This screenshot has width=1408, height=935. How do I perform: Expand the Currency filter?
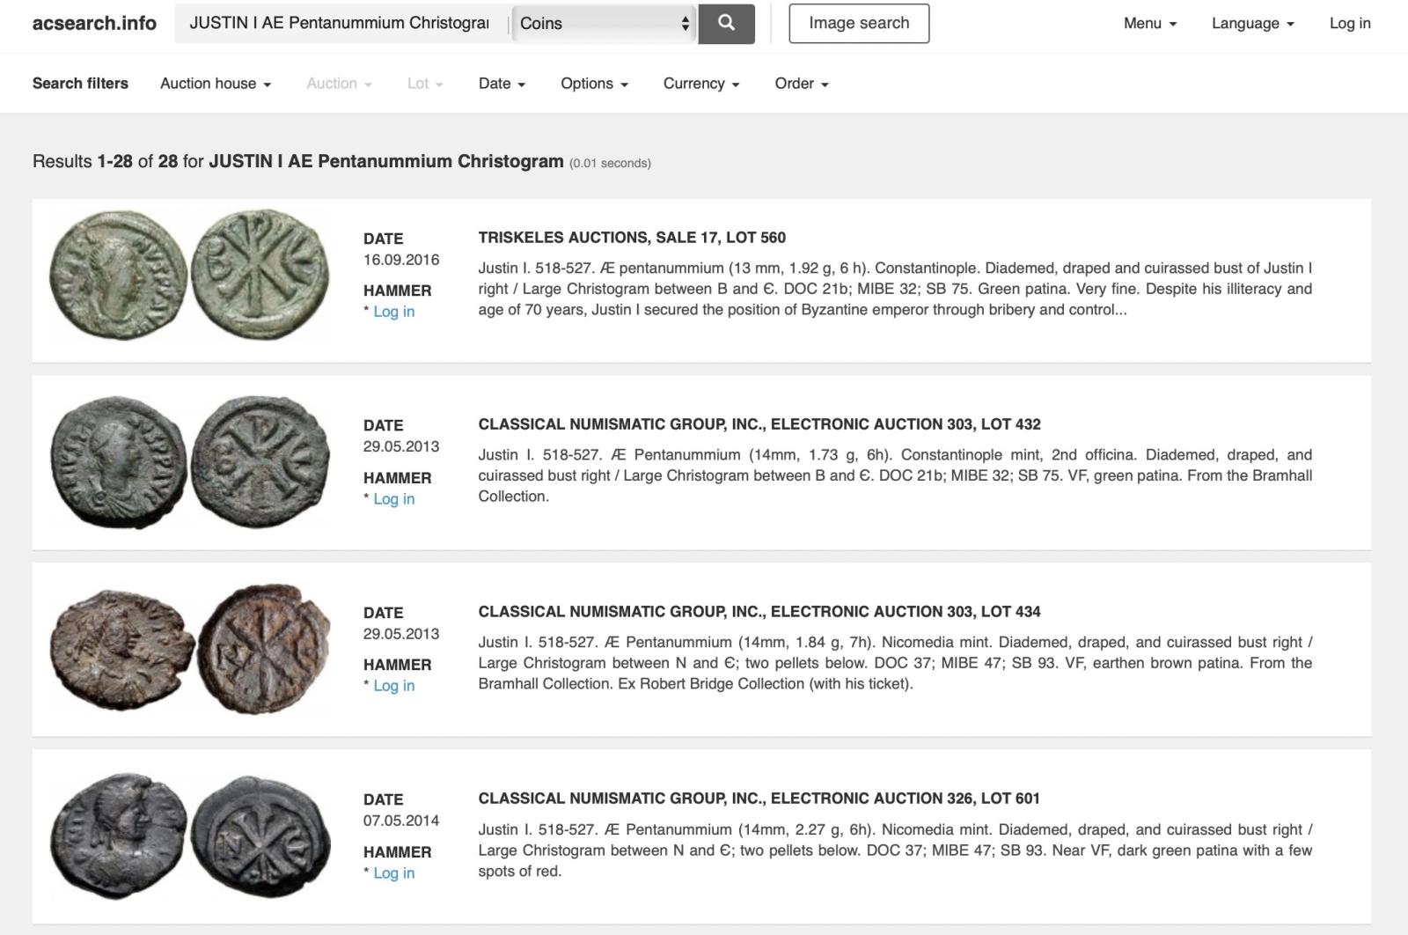pyautogui.click(x=700, y=84)
